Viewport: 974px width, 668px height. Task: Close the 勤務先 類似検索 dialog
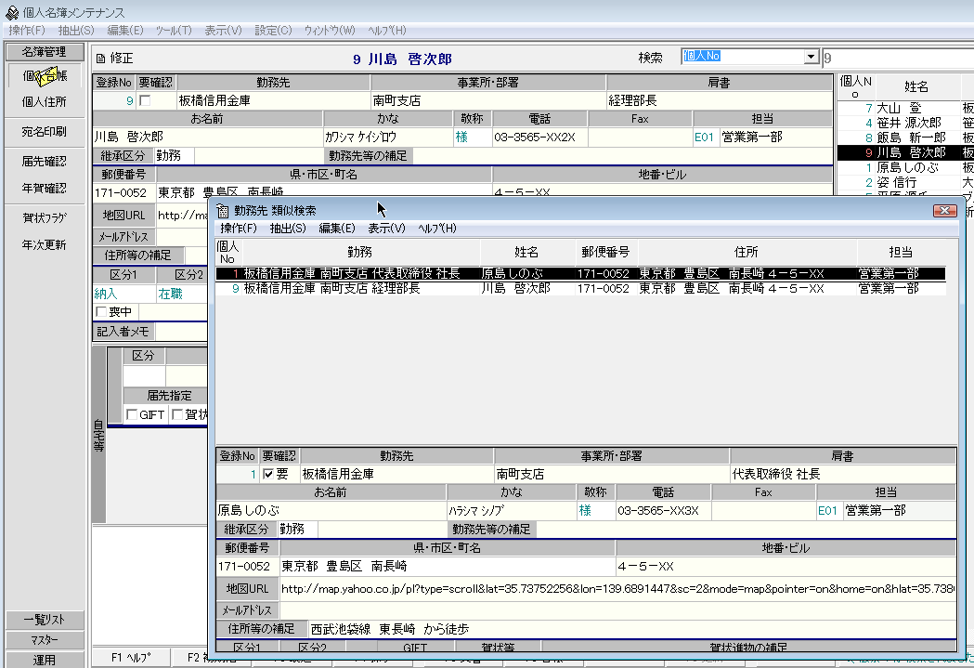click(943, 211)
